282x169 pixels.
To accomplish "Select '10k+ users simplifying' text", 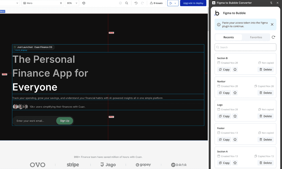I will pyautogui.click(x=57, y=107).
